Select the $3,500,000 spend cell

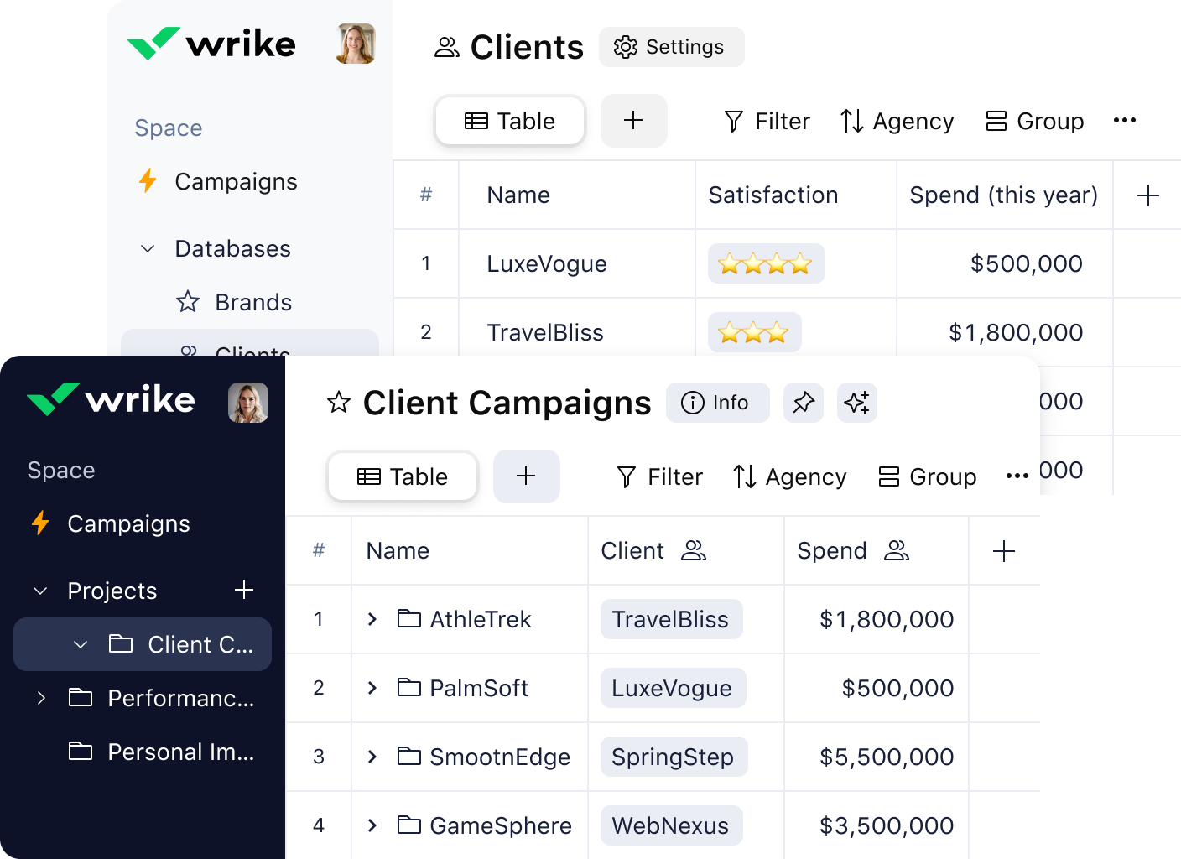tap(877, 825)
